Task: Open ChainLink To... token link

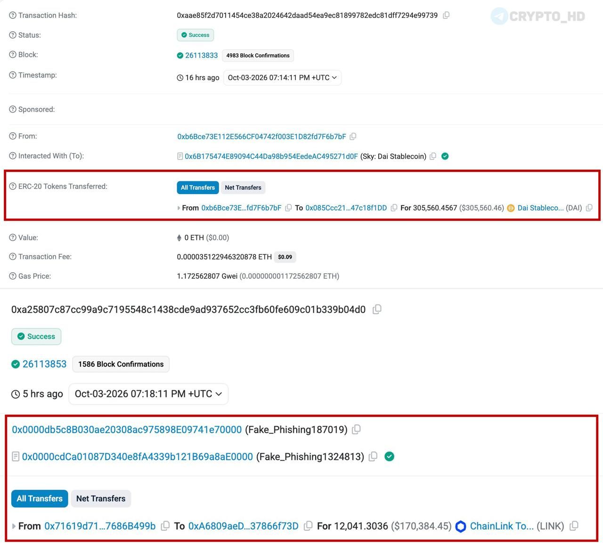Action: [x=502, y=526]
